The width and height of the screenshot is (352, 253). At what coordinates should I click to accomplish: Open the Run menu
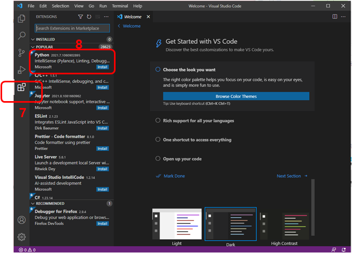[103, 6]
